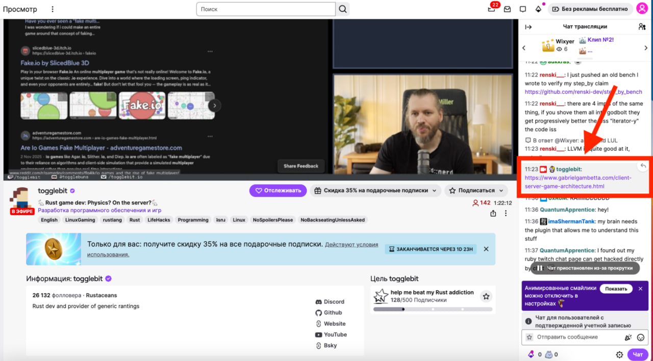Screen dimensions: 653x361
Task: Click Share Feedback on the stream
Action: (301, 166)
